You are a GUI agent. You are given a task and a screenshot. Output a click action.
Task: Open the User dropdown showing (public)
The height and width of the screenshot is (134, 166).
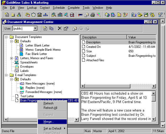[35, 28]
